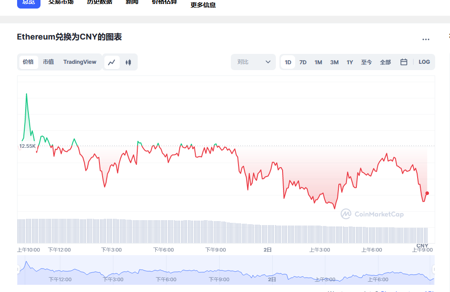Grab the right handle of range navigator
This screenshot has width=450, height=292.
click(x=434, y=270)
